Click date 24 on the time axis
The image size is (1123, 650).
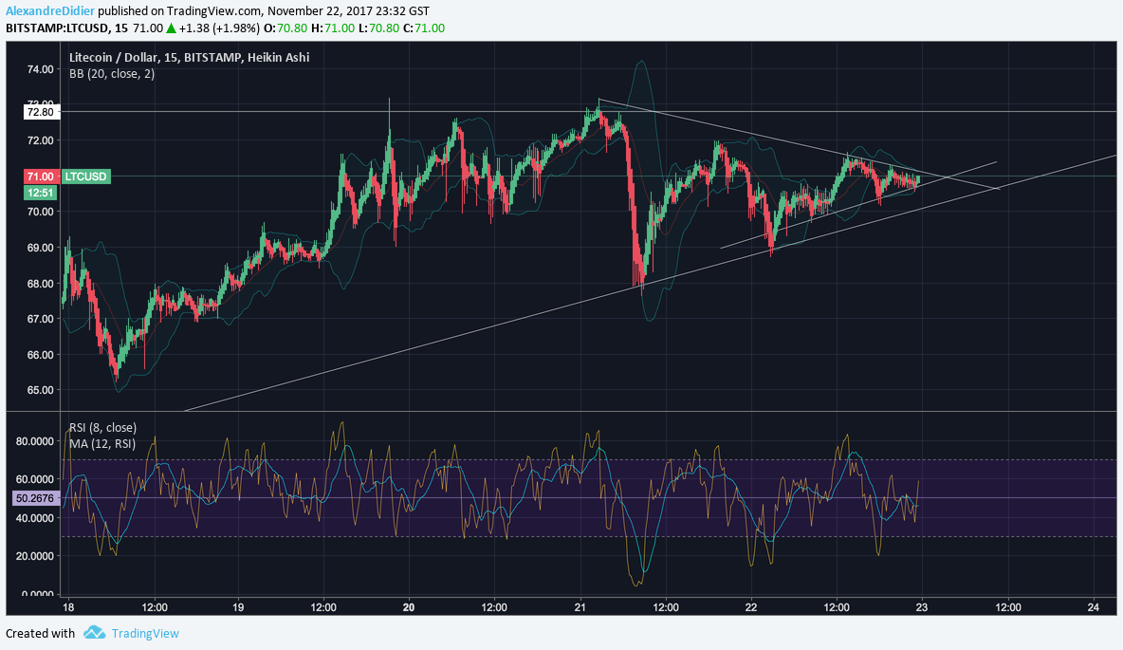[1093, 607]
